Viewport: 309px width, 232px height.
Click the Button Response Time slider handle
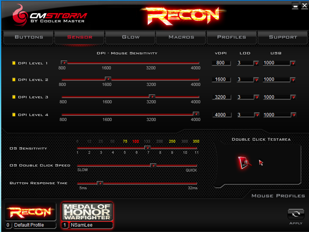coord(100,183)
